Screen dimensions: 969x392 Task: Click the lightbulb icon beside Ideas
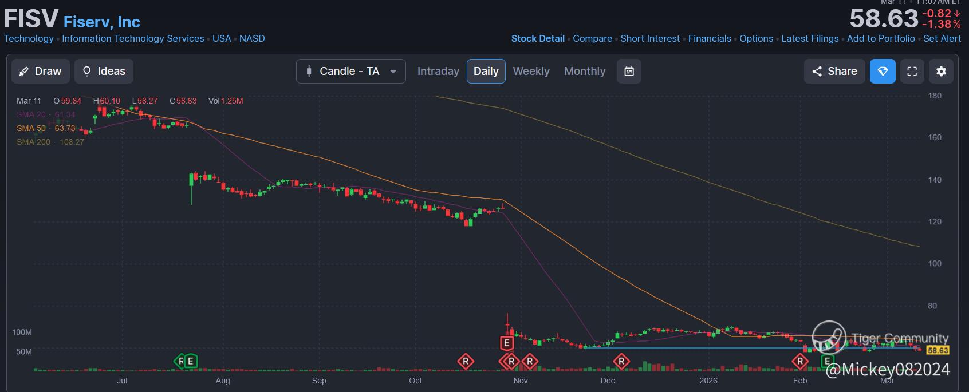click(87, 72)
